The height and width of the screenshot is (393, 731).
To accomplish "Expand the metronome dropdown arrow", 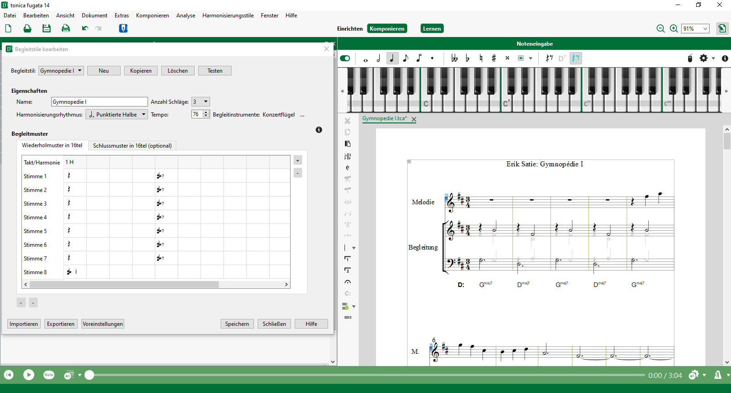I will pyautogui.click(x=728, y=375).
